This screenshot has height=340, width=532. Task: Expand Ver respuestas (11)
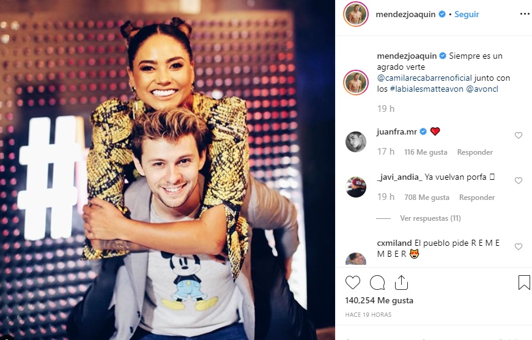click(430, 218)
